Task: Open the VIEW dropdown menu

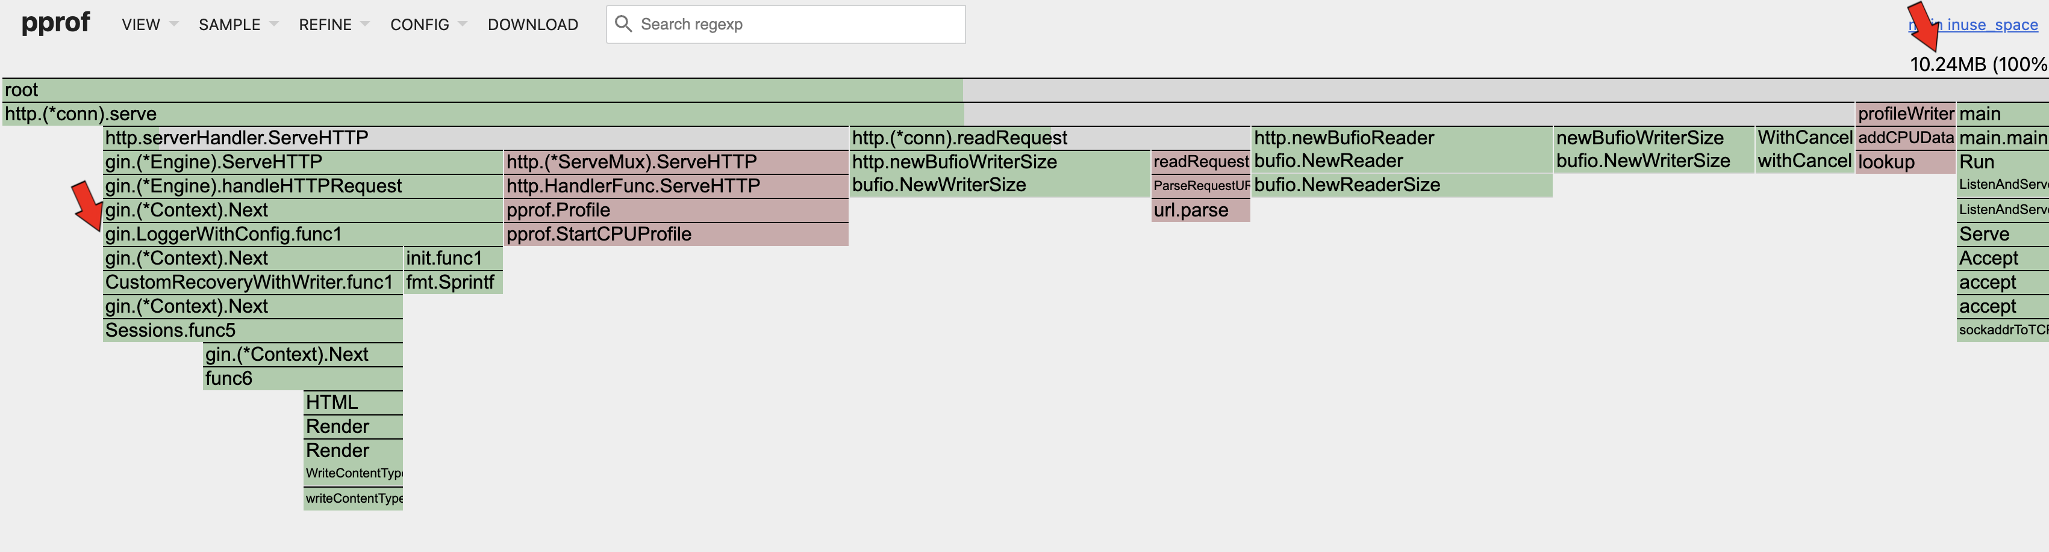Action: coord(142,25)
